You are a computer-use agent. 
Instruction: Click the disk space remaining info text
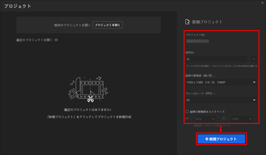tap(221, 66)
